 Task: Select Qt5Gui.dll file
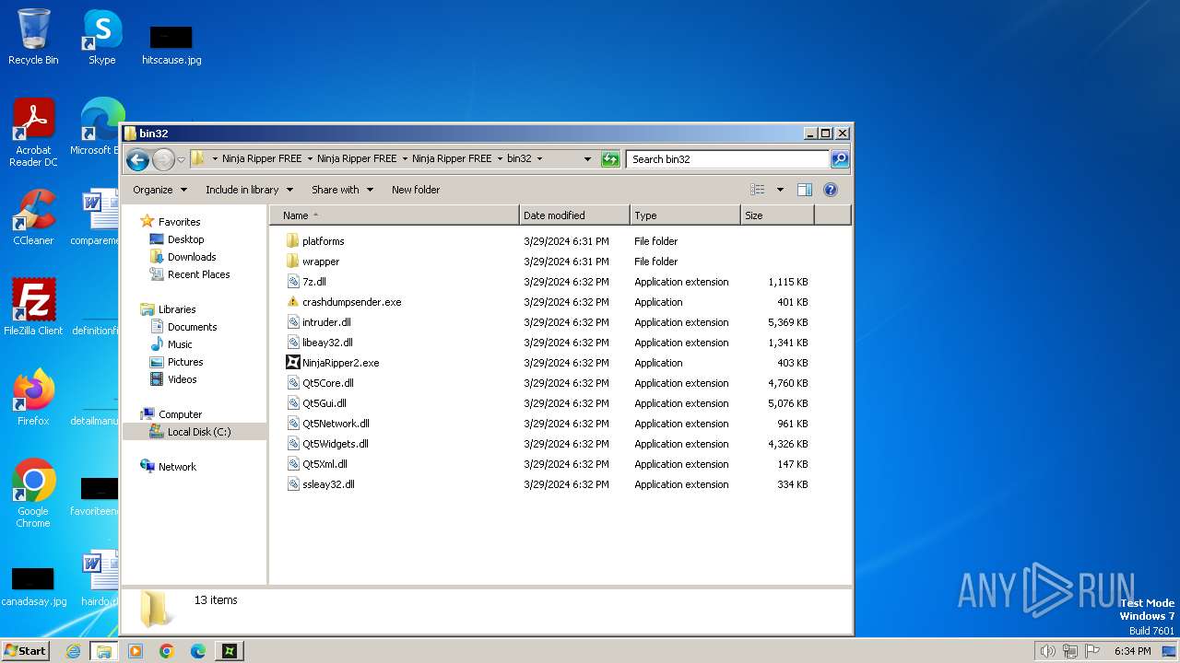coord(317,403)
